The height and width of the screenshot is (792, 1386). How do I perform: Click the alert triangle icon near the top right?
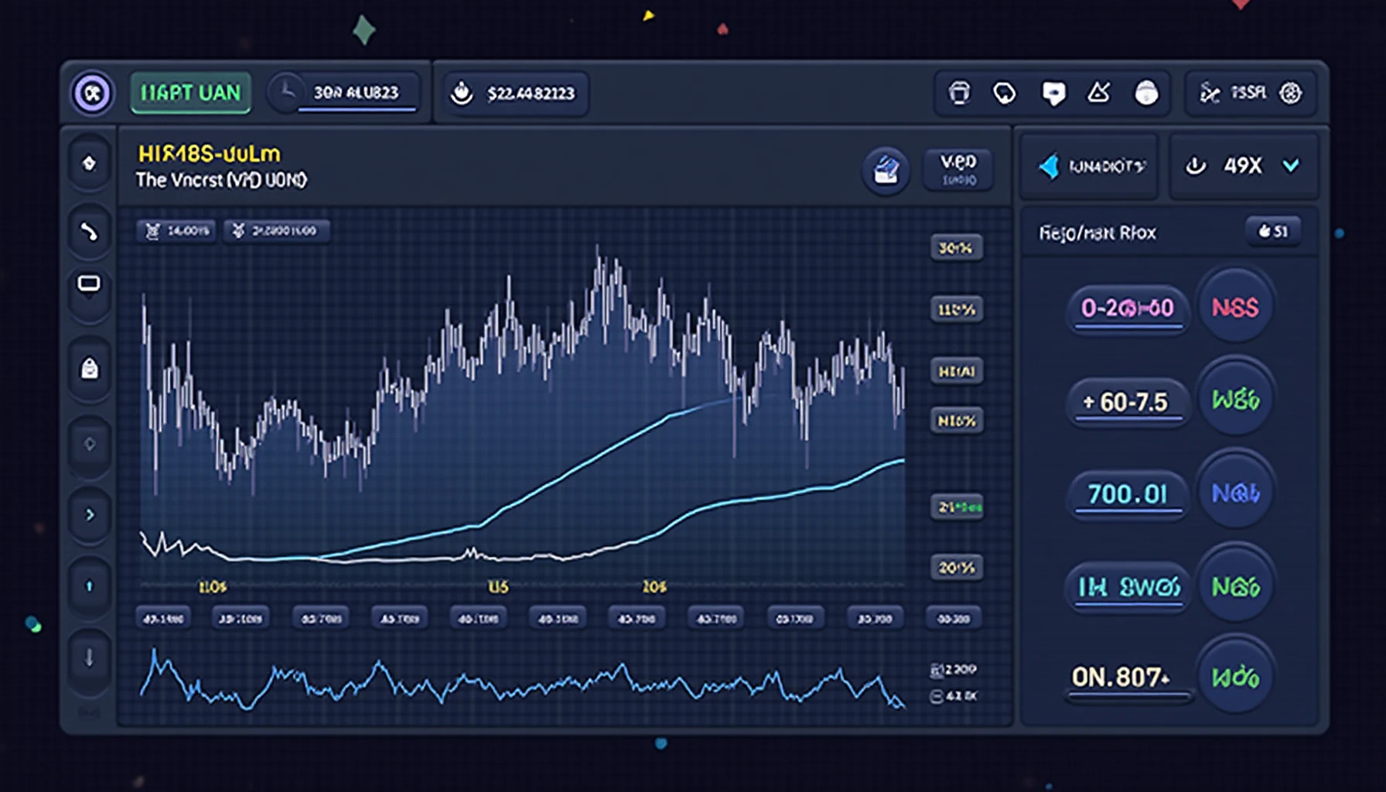[1098, 94]
